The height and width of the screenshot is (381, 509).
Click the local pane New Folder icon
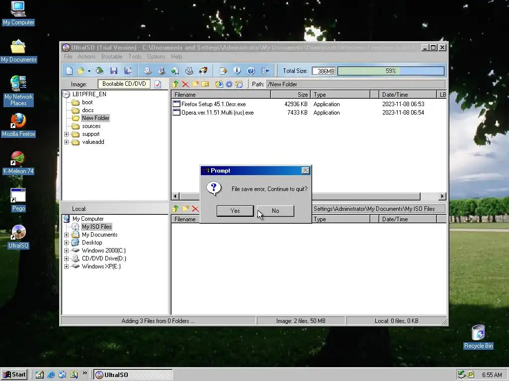[185, 209]
